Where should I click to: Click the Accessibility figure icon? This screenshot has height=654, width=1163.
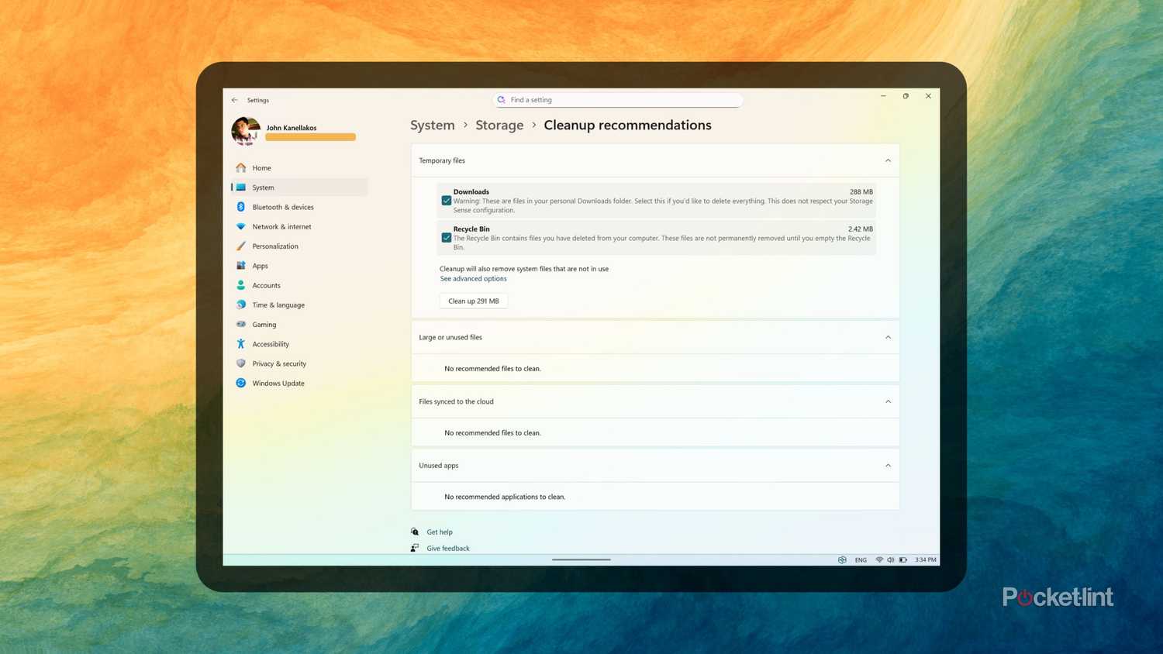tap(241, 344)
